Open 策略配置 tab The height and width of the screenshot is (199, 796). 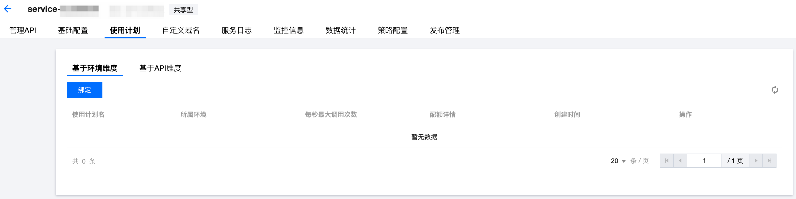point(392,30)
